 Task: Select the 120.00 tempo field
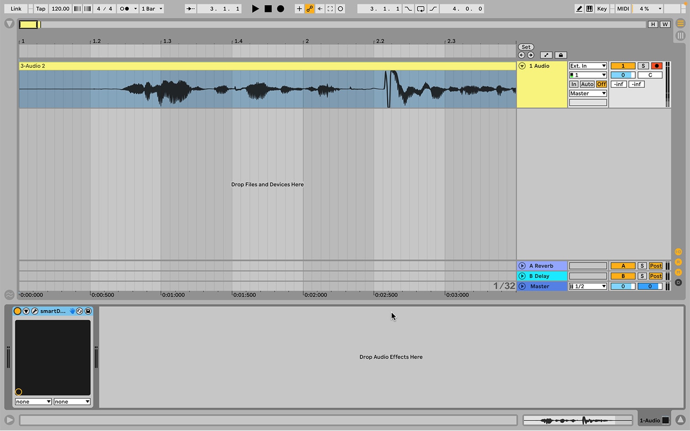(60, 9)
